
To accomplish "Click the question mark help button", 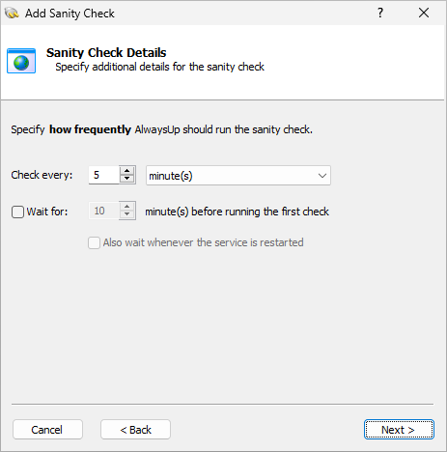I will (380, 13).
